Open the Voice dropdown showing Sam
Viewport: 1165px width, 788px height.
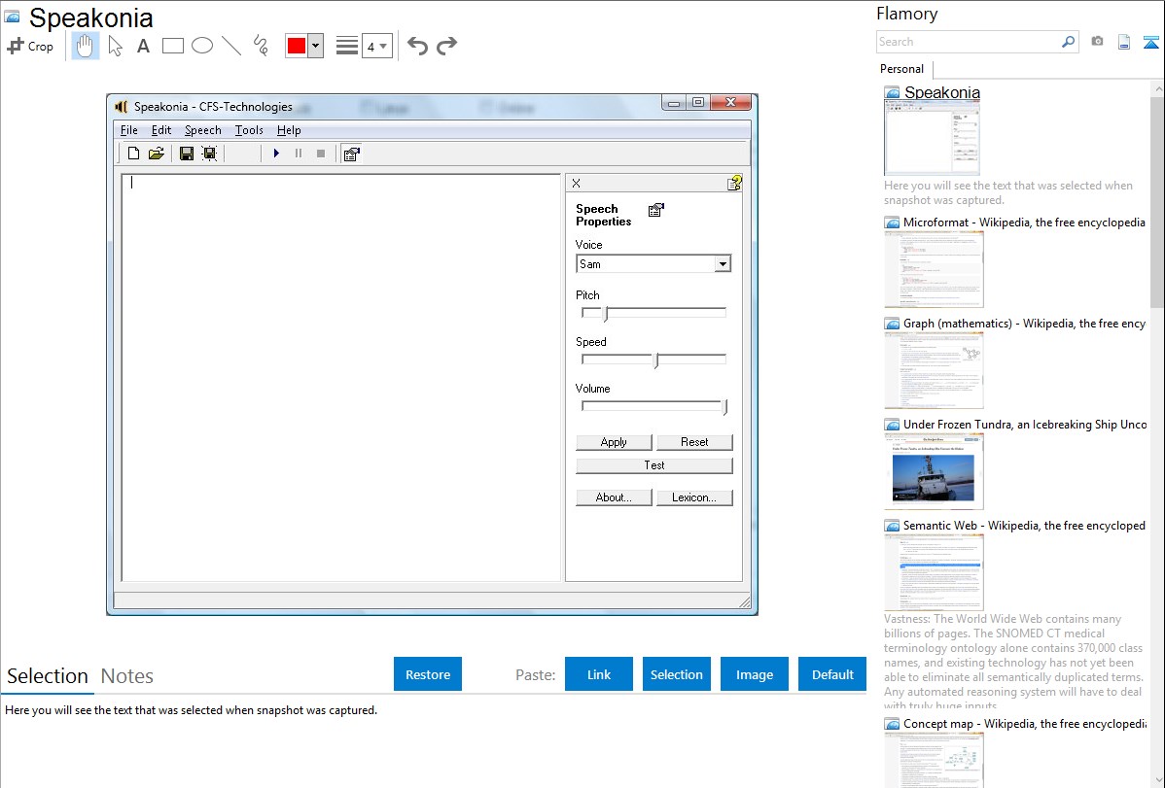[x=653, y=263]
